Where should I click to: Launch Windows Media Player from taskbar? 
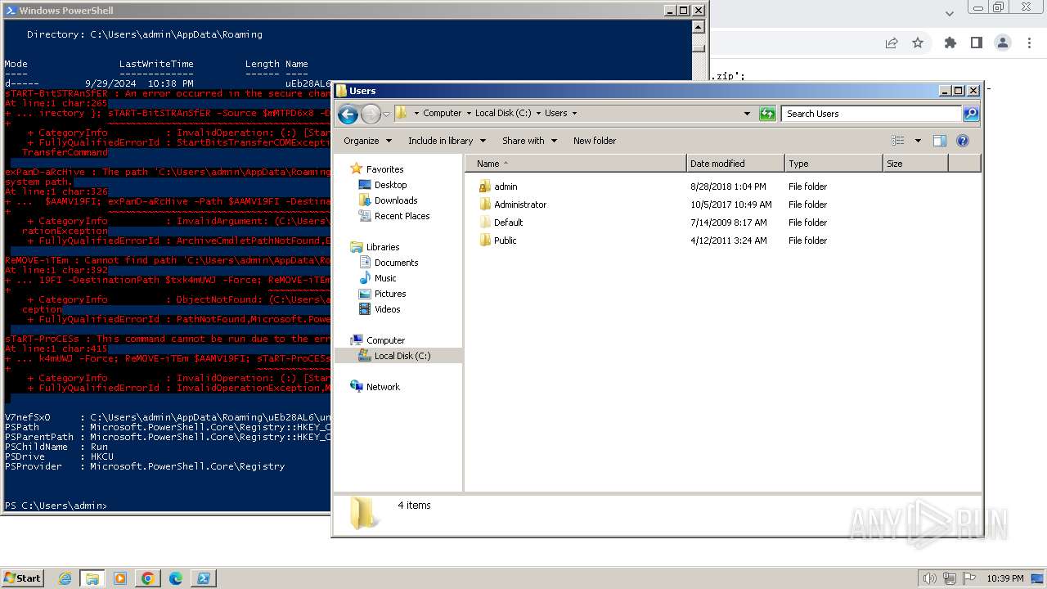(120, 578)
